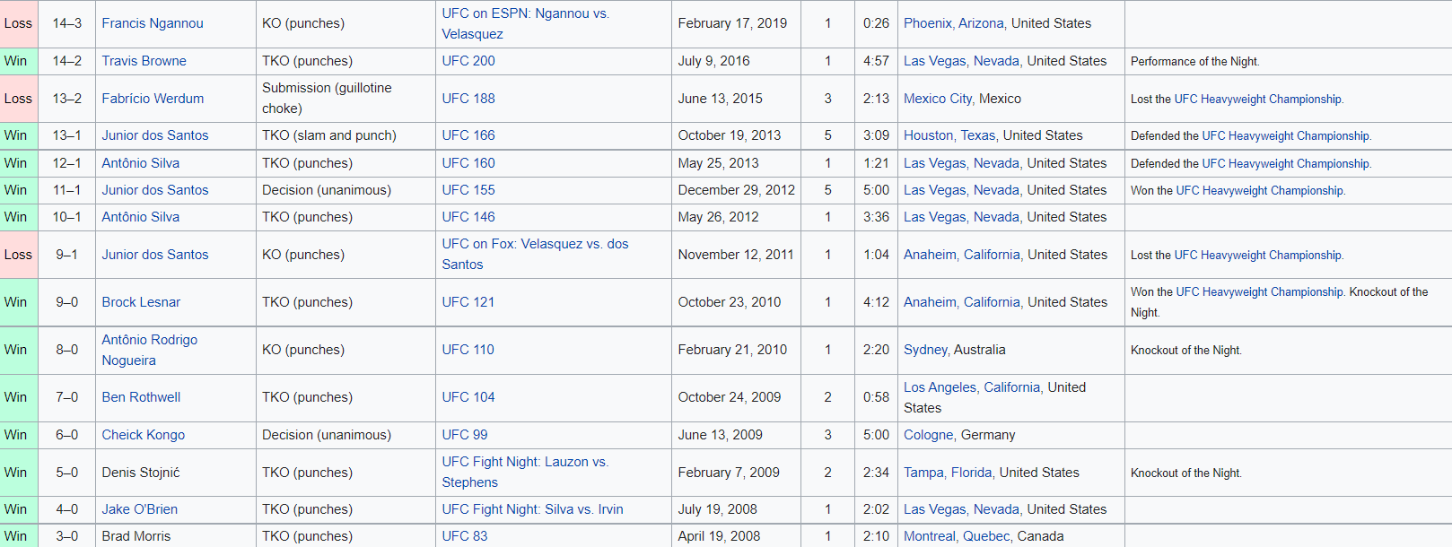1452x547 pixels.
Task: Follow the UFC 83 event link
Action: tap(465, 536)
